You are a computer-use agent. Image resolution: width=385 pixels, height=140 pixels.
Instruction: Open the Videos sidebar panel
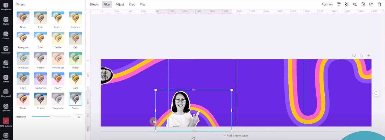pyautogui.click(x=6, y=79)
